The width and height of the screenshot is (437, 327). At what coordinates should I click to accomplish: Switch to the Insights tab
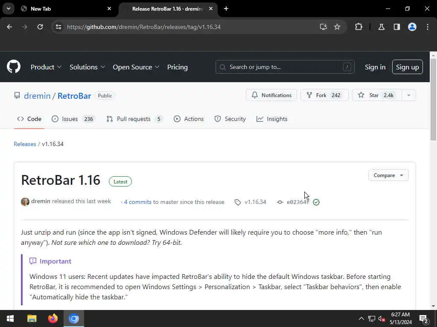272,119
